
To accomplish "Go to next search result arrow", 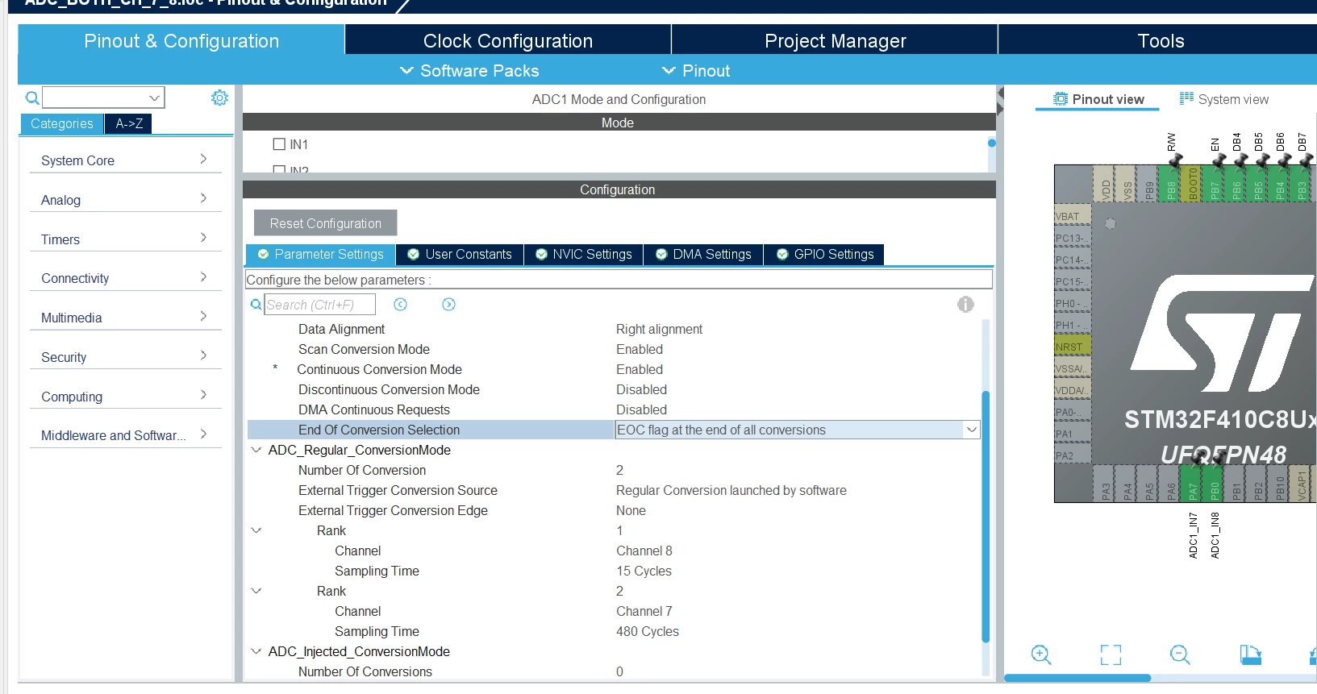I will click(449, 305).
